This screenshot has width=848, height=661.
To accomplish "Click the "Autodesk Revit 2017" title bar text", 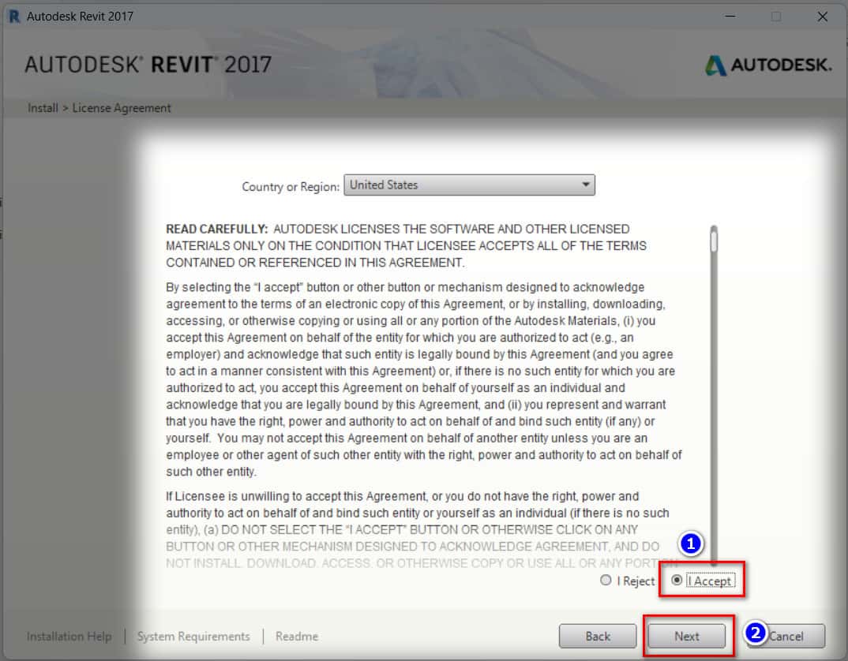I will [x=80, y=17].
